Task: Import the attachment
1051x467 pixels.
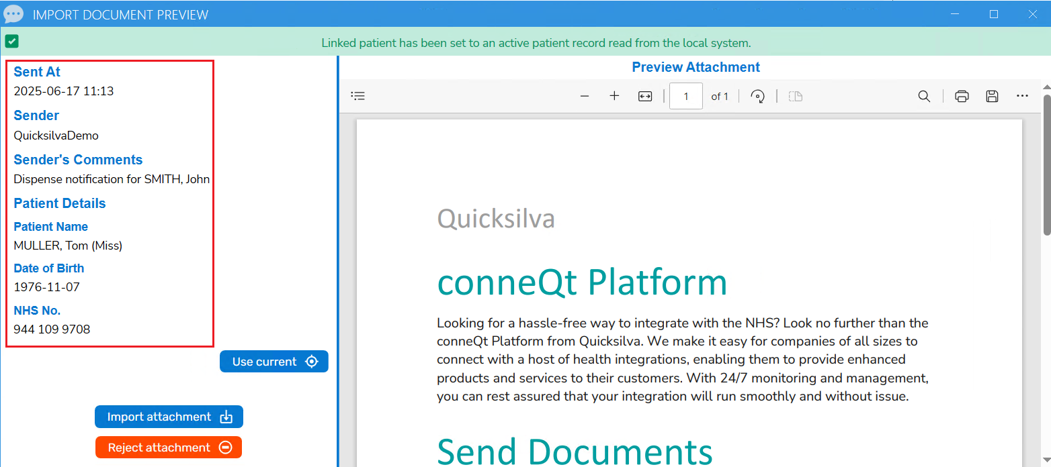Action: point(169,416)
